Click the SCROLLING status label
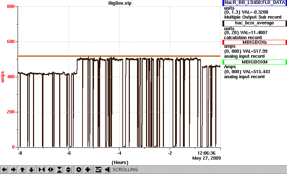Image resolution: width=287 pixels, height=174 pixels. [x=125, y=170]
